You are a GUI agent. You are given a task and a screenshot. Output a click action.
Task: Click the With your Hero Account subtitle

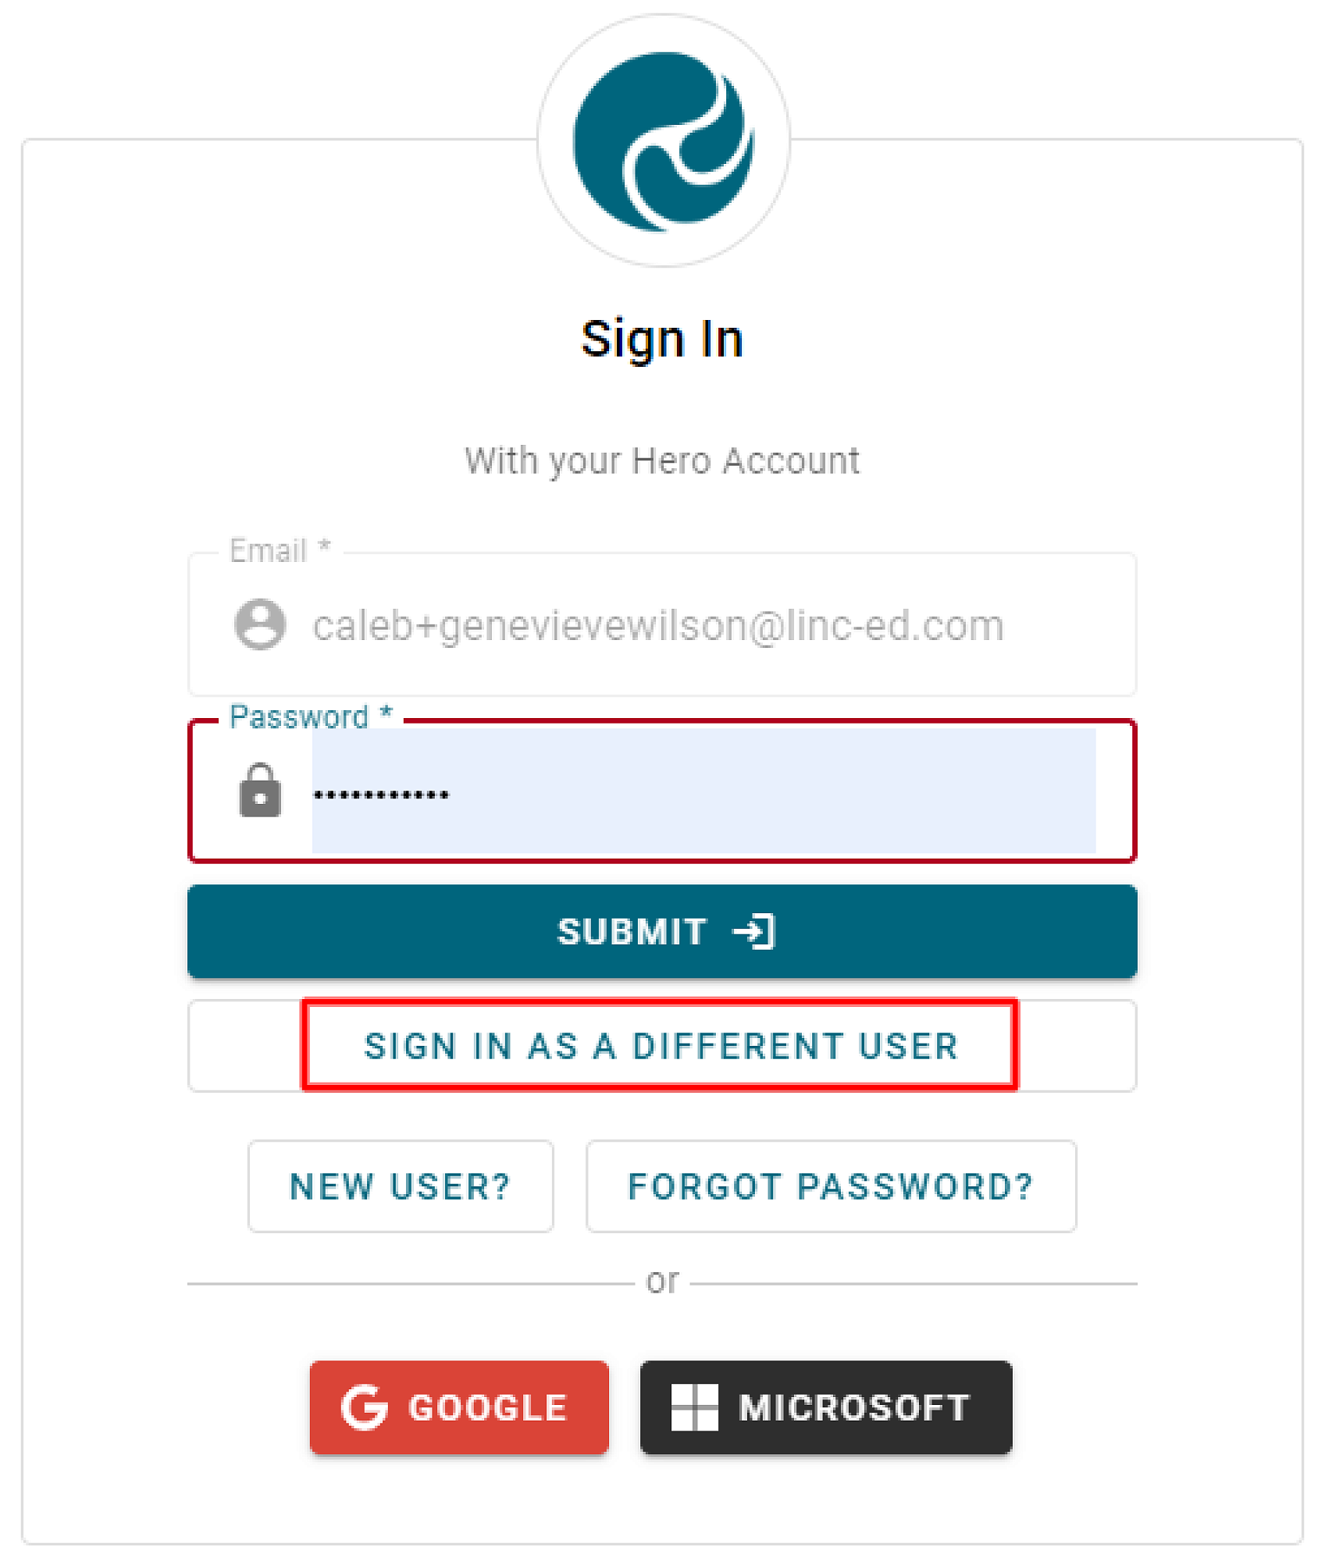662,460
